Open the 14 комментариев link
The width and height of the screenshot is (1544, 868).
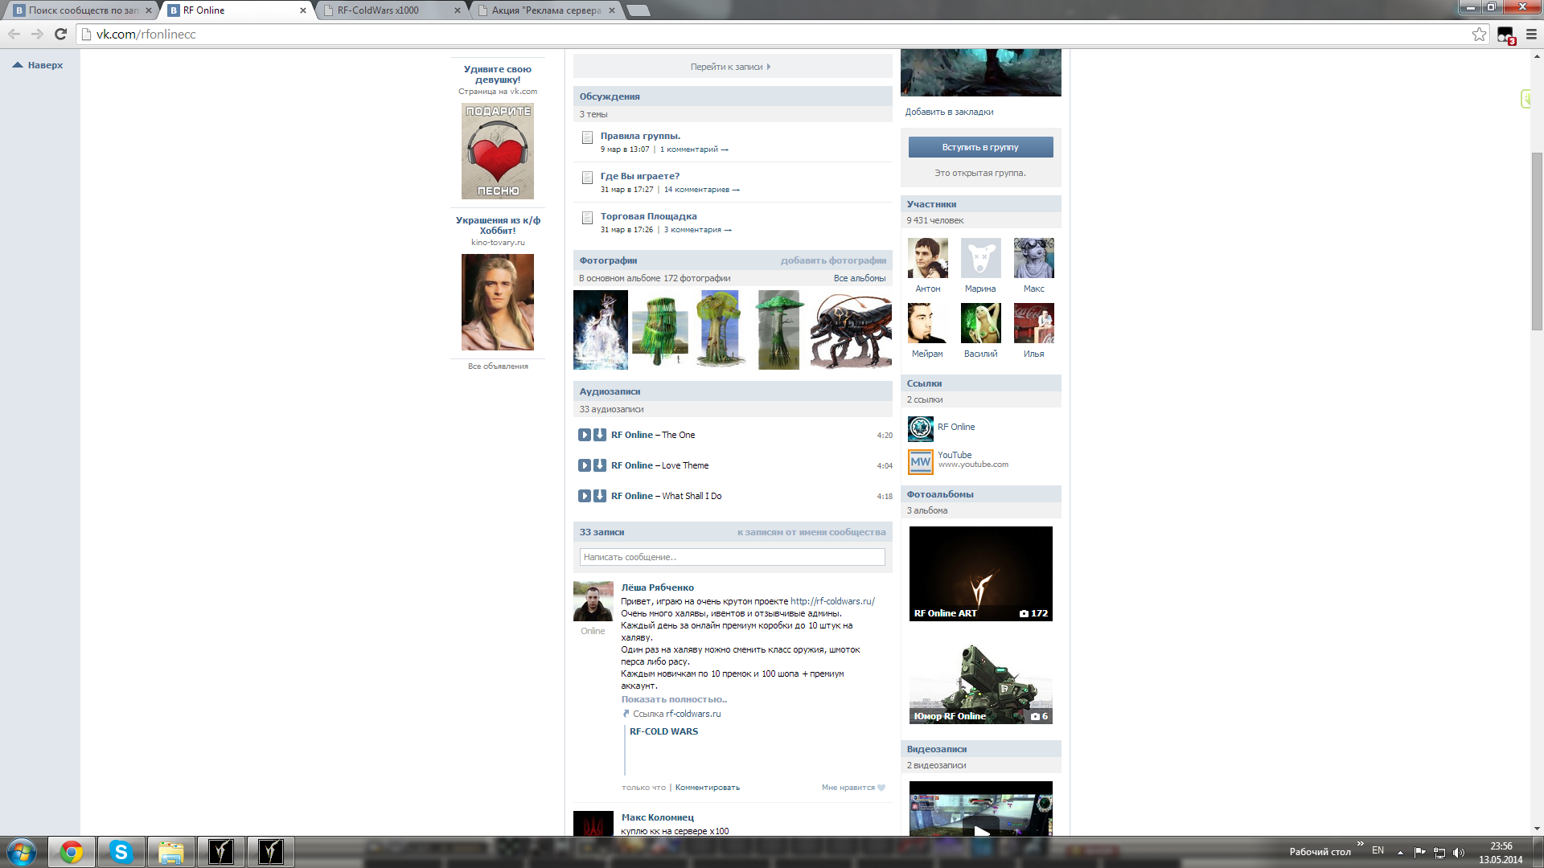pos(701,190)
